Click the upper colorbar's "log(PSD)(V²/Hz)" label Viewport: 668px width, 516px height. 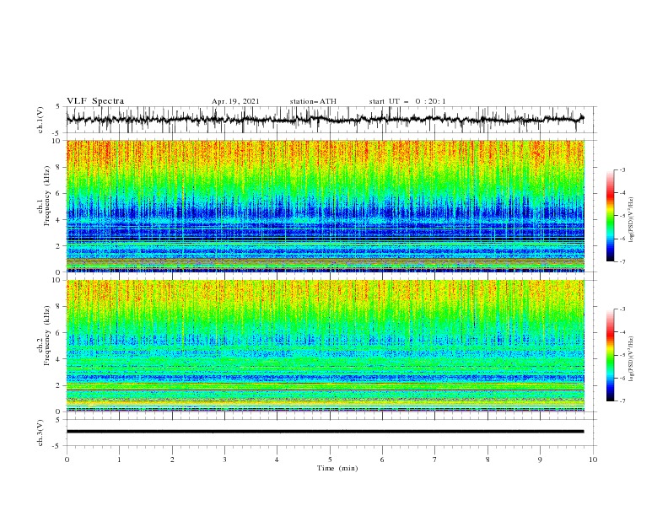click(x=632, y=220)
